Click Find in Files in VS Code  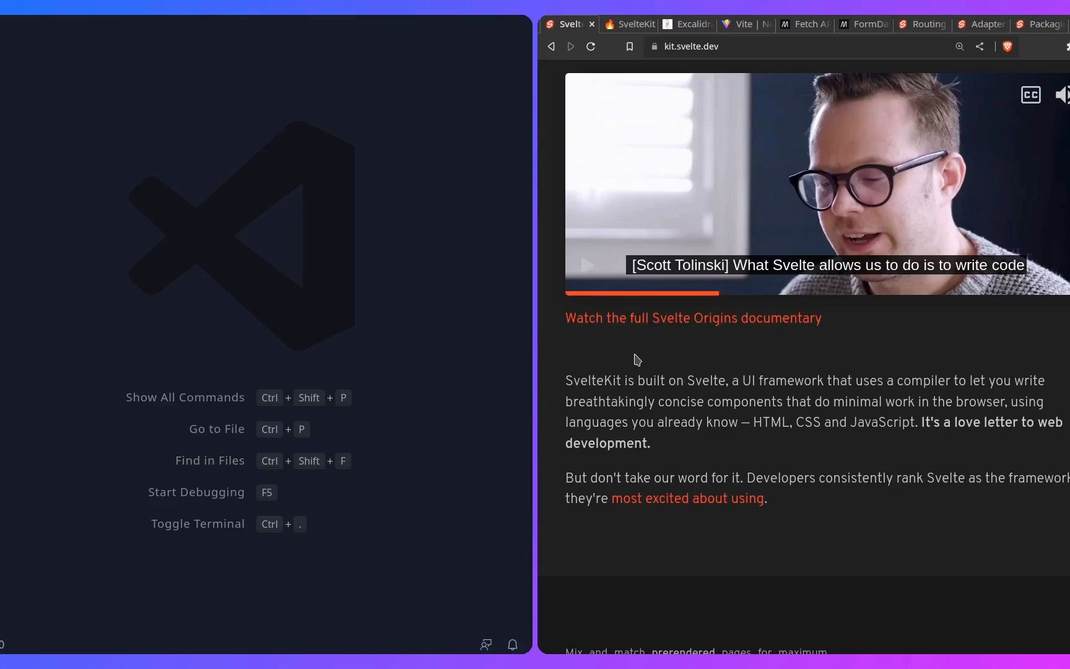210,461
